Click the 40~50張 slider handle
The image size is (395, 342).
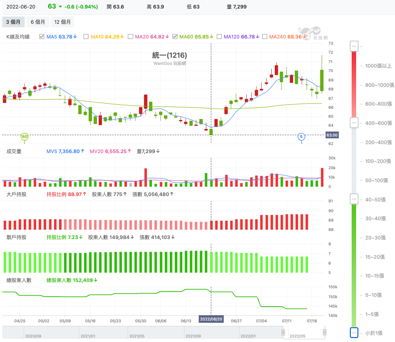point(354,199)
